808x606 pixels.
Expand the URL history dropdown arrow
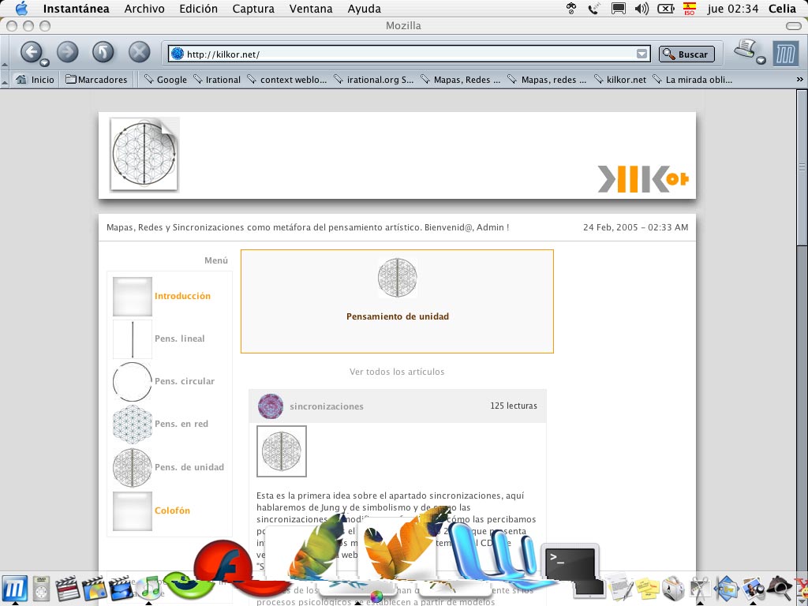(x=642, y=54)
